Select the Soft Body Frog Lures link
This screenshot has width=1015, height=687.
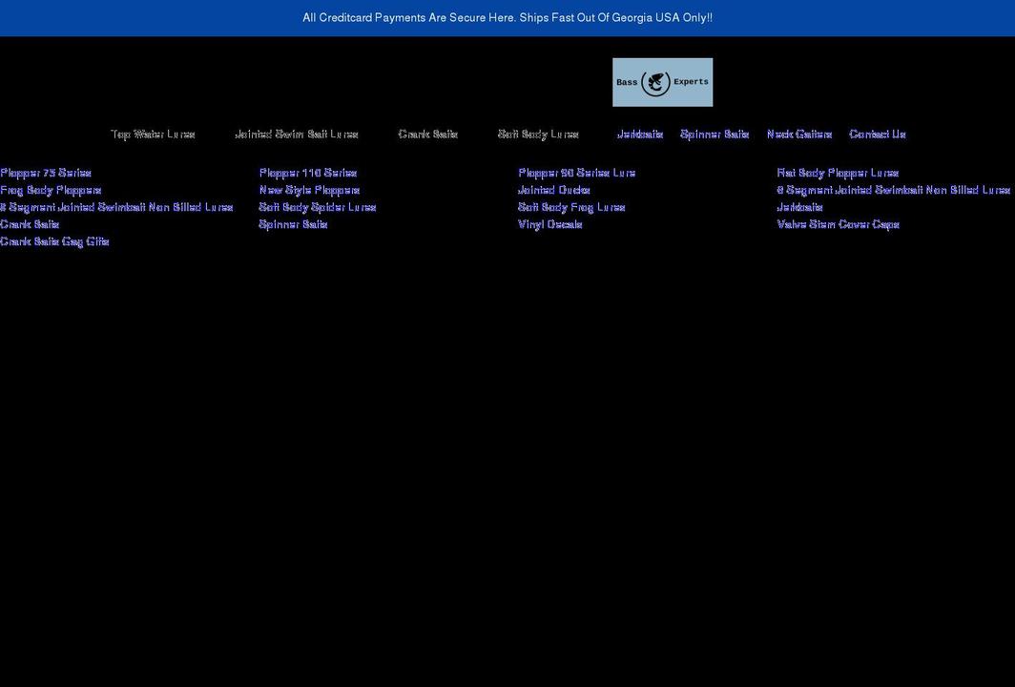coord(571,207)
